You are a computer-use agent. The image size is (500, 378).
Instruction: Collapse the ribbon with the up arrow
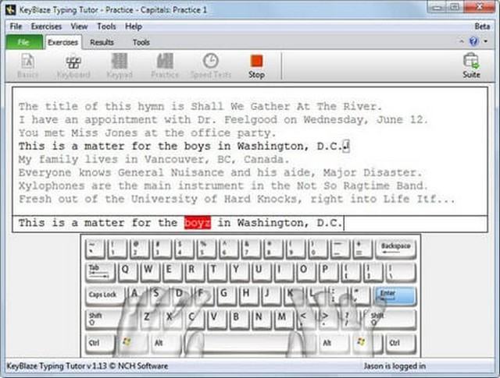coord(462,41)
